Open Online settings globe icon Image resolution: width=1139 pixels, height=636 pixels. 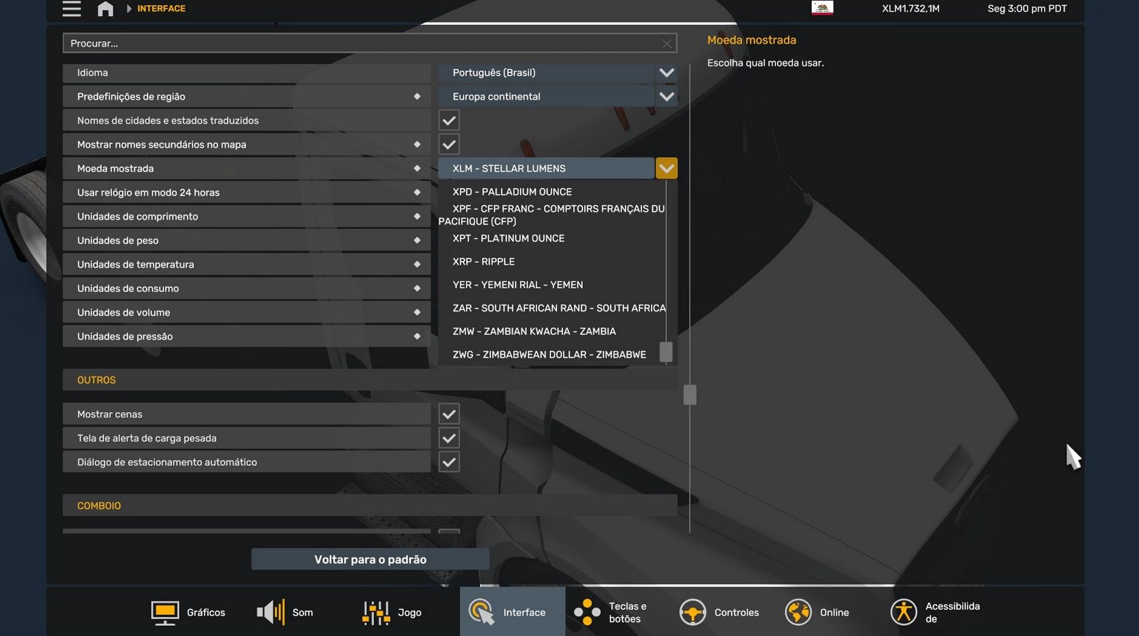798,613
